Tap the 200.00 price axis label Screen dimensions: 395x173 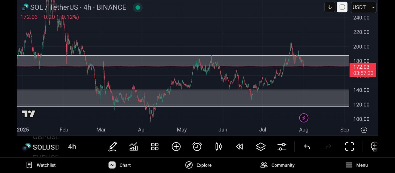[361, 47]
